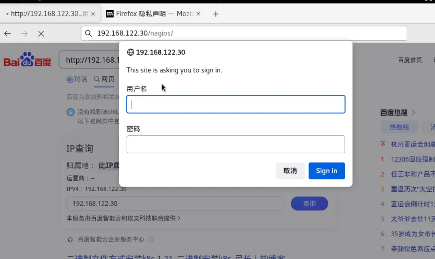Click the 取消 button in the dialog
Image resolution: width=435 pixels, height=259 pixels.
tap(290, 171)
